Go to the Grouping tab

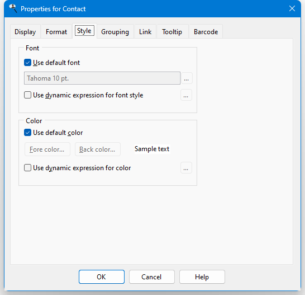coord(115,31)
